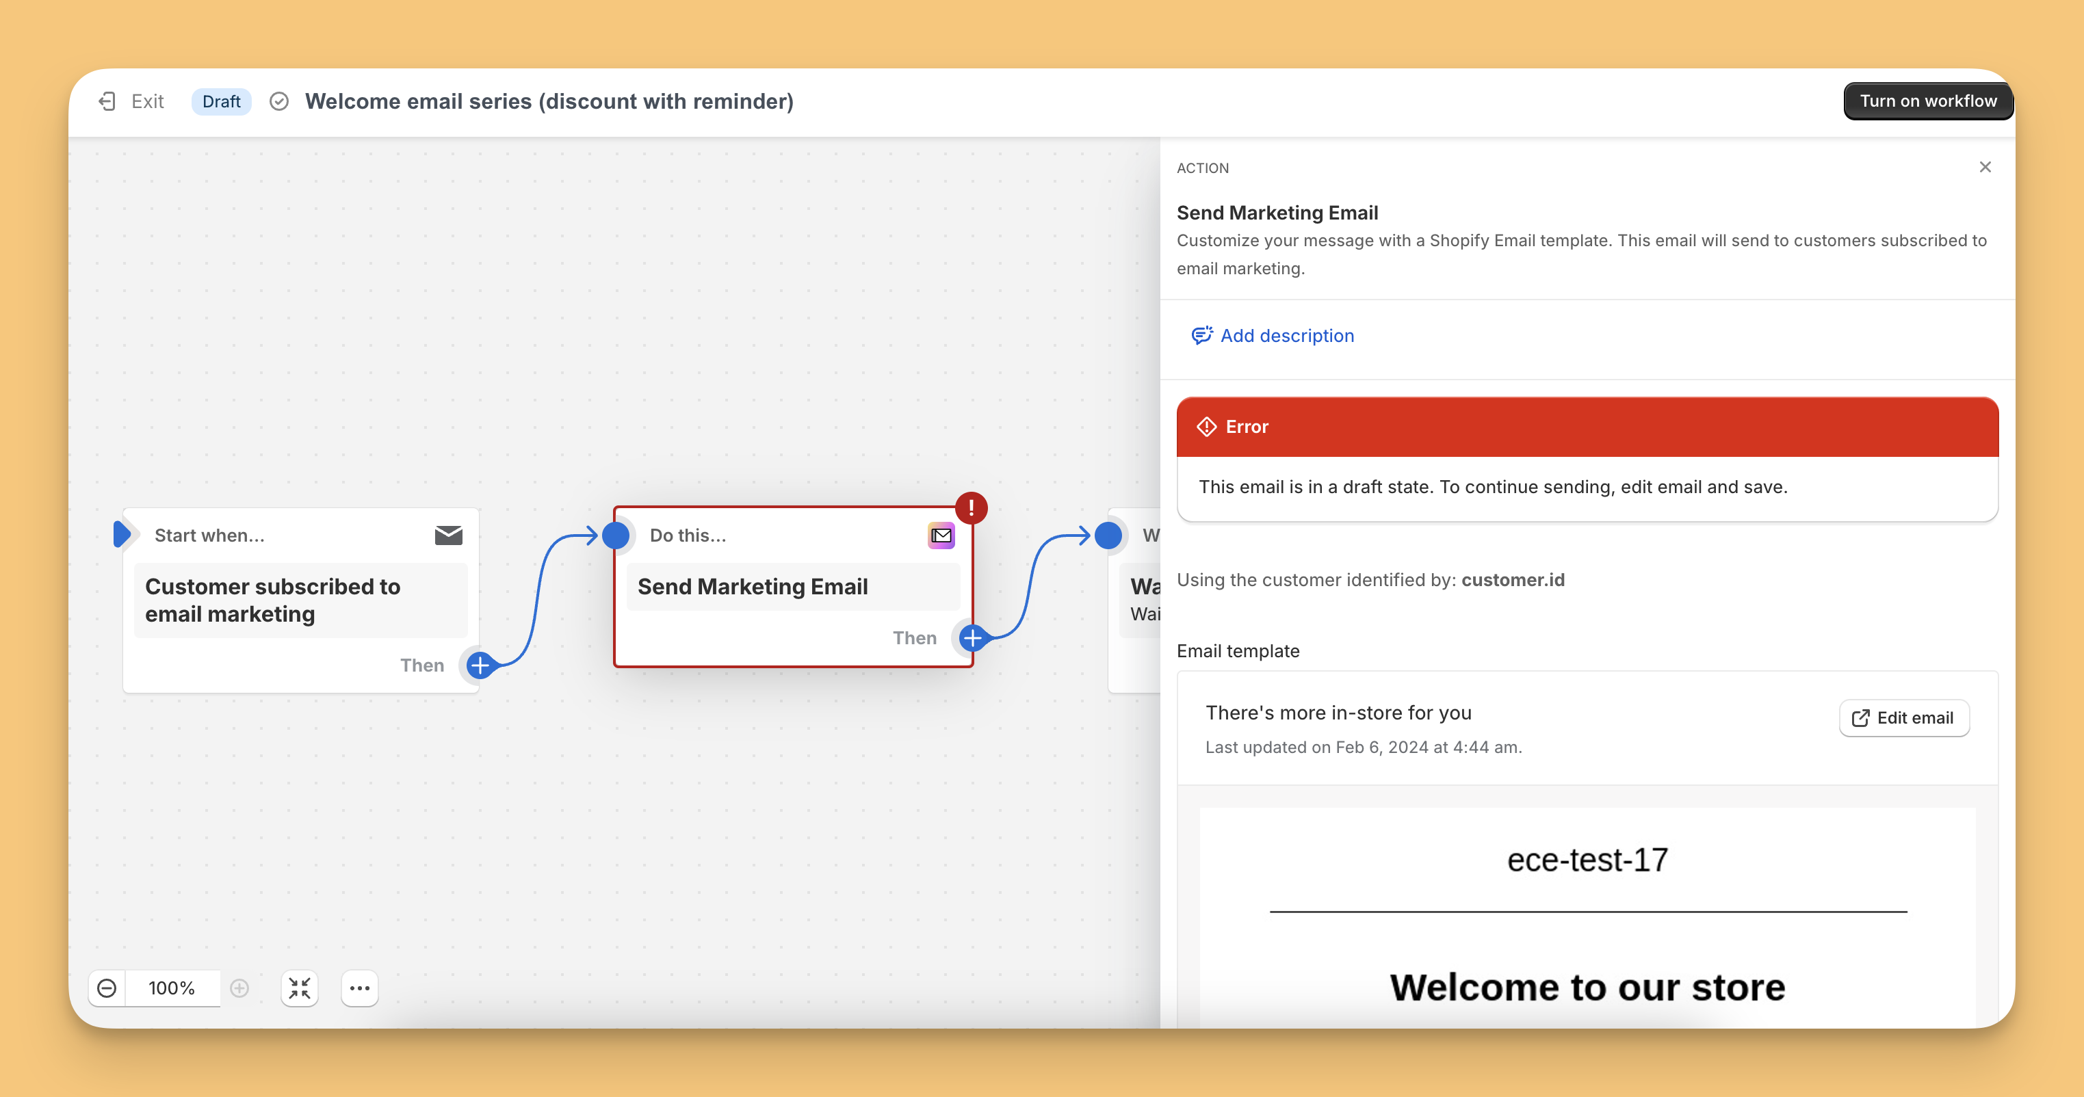Click the Exit link in top left

point(132,101)
